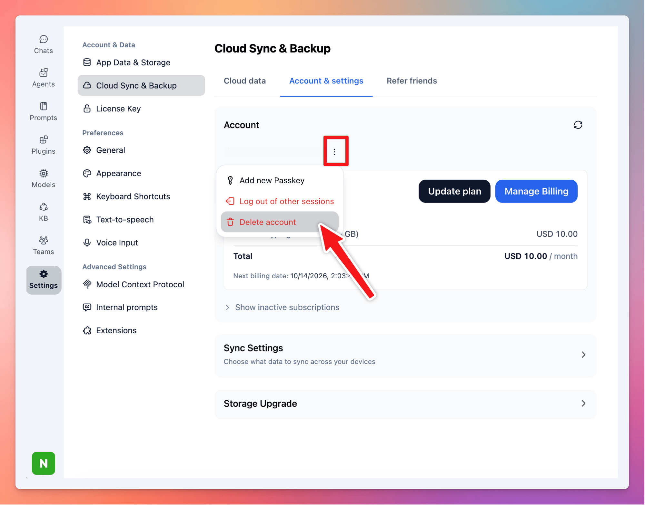
Task: Click the green N profile avatar
Action: (44, 463)
